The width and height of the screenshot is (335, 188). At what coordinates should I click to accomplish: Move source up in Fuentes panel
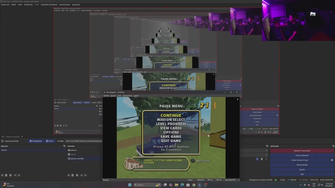coord(81,175)
